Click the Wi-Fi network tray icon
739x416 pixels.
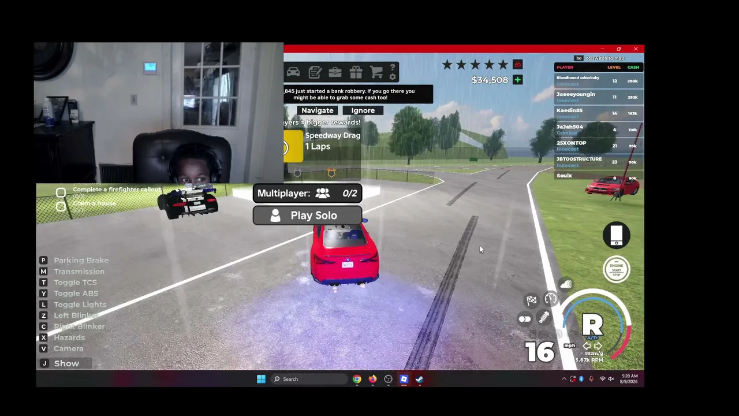[x=602, y=379]
